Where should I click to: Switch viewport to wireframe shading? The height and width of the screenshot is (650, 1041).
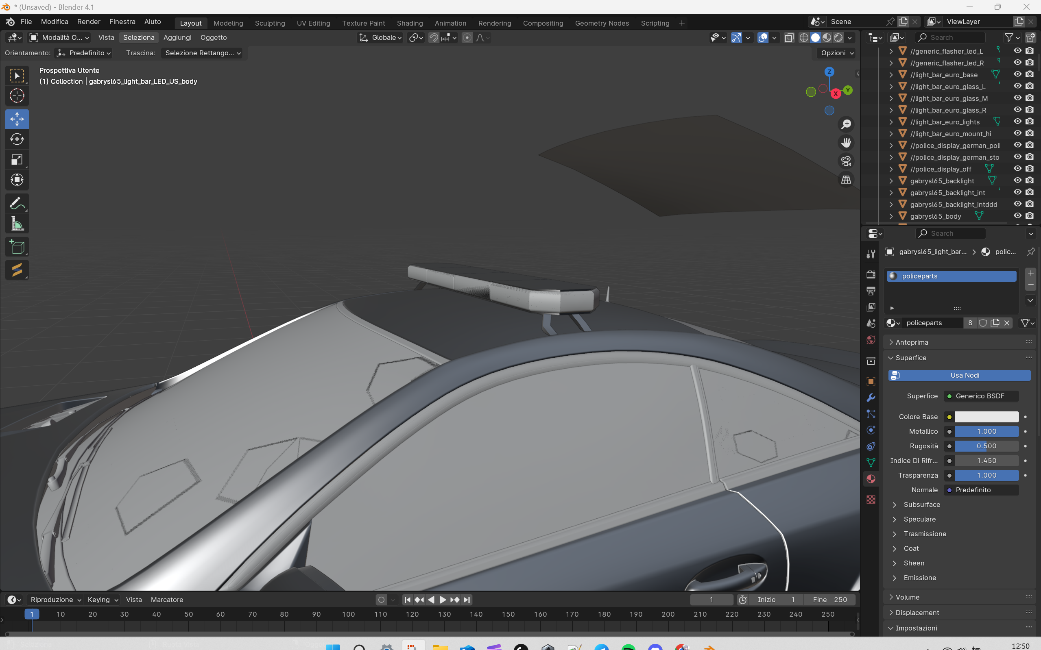[x=803, y=38]
